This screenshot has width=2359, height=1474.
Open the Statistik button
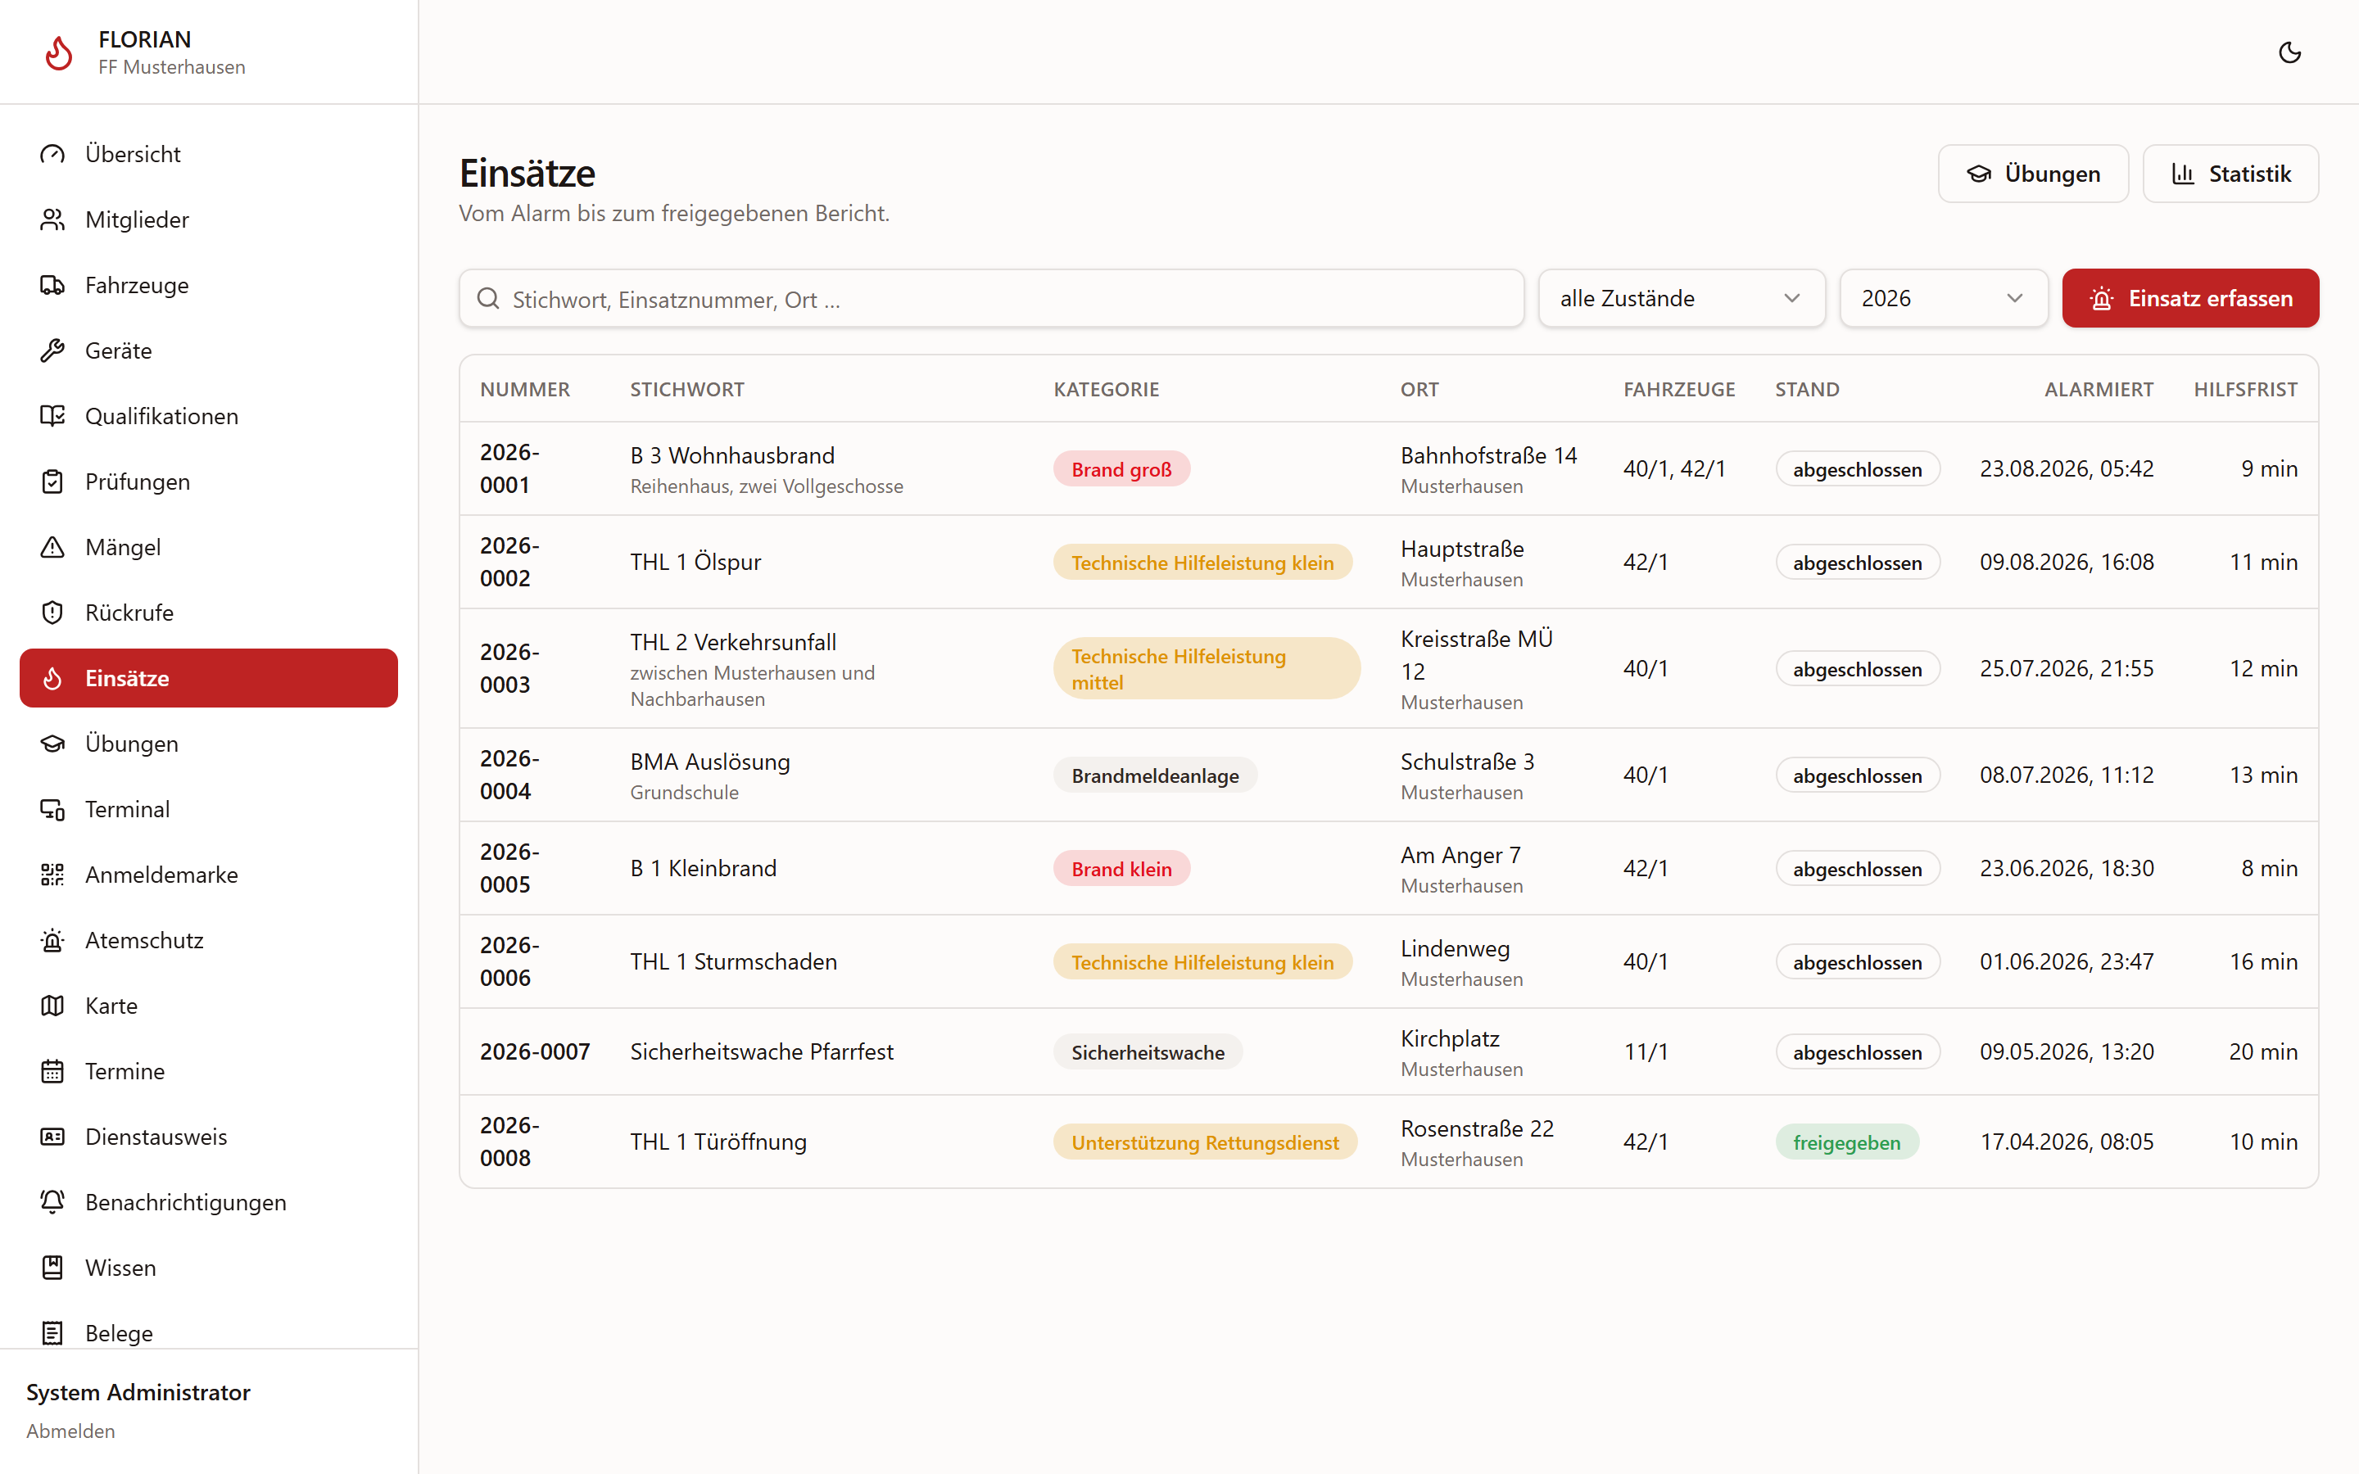point(2230,174)
